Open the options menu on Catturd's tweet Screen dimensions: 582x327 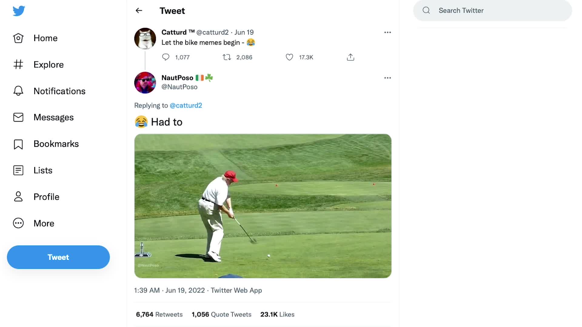pyautogui.click(x=387, y=32)
